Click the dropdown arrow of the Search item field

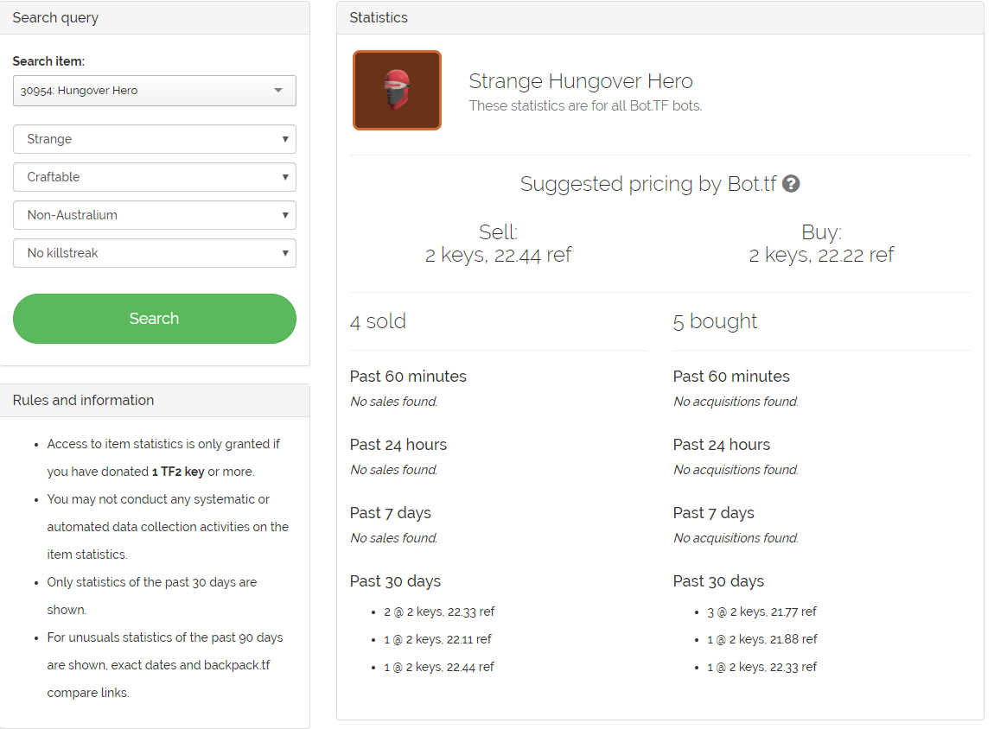[x=278, y=91]
